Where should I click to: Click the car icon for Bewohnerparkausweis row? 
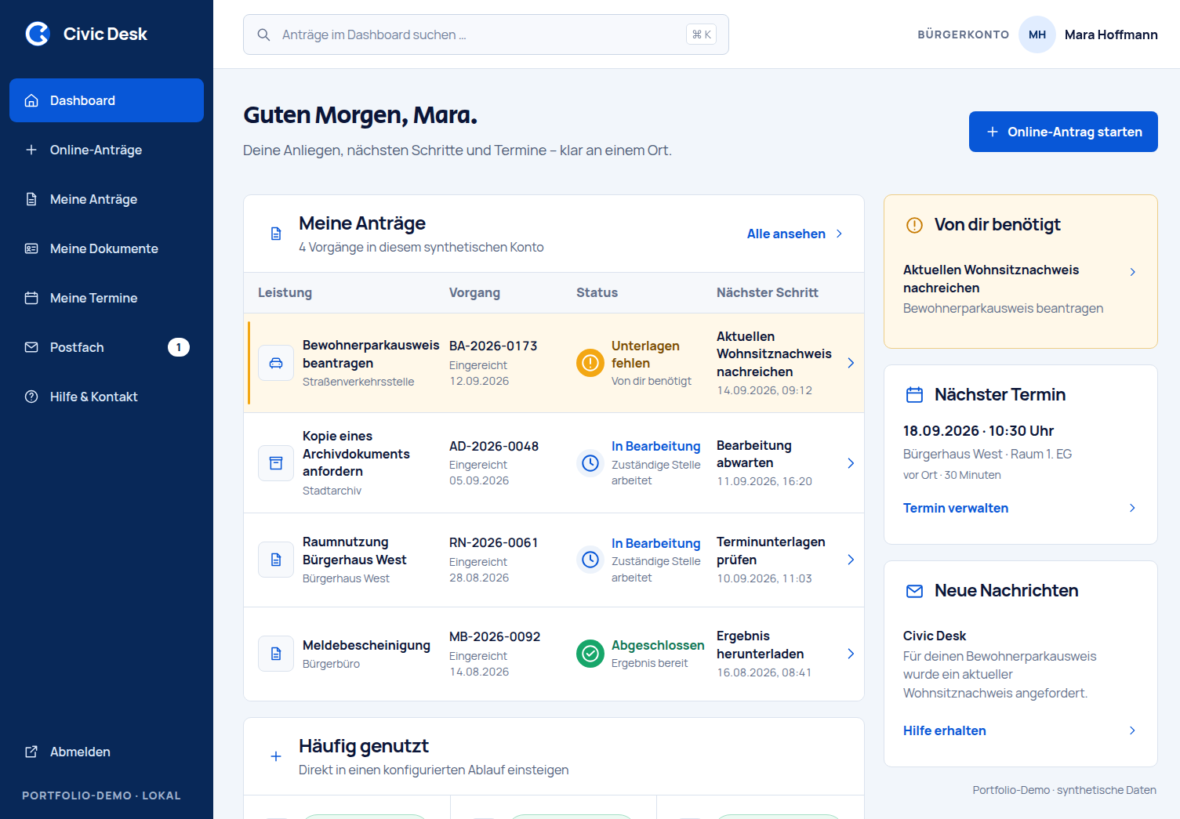276,363
